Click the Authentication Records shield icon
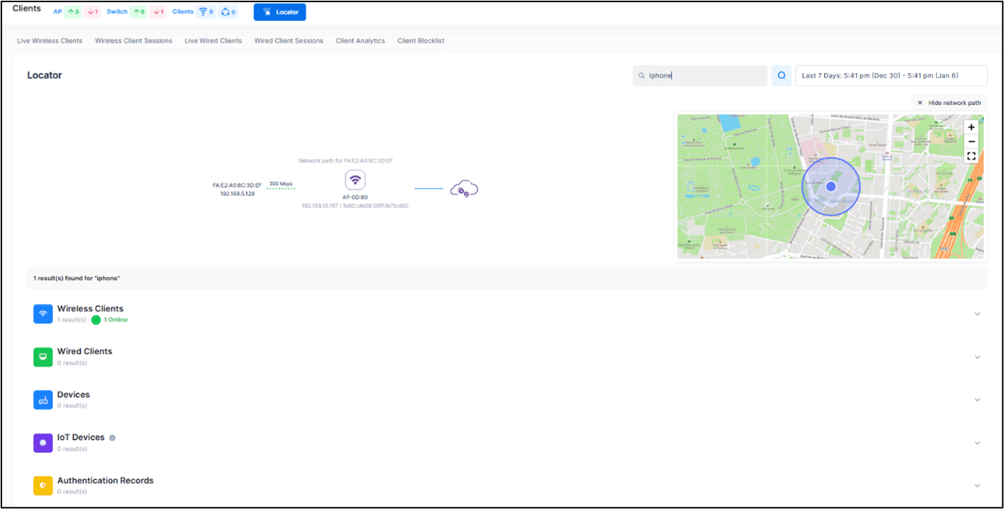The width and height of the screenshot is (1004, 509). pyautogui.click(x=43, y=485)
